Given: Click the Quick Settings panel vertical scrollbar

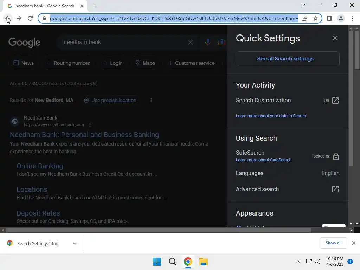Looking at the screenshot, I should (351, 98).
